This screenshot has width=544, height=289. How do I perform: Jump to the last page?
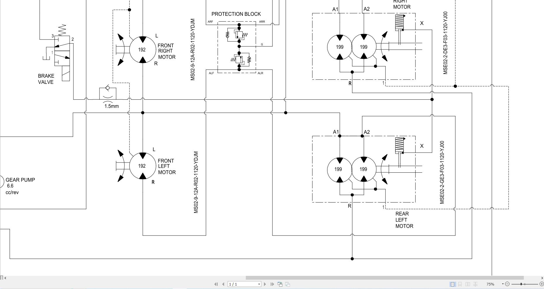pos(272,284)
